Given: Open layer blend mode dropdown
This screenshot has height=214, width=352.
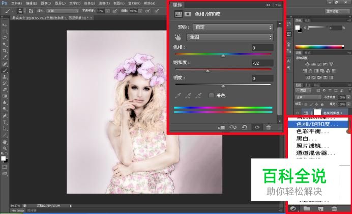Looking at the screenshot, I should click(308, 97).
